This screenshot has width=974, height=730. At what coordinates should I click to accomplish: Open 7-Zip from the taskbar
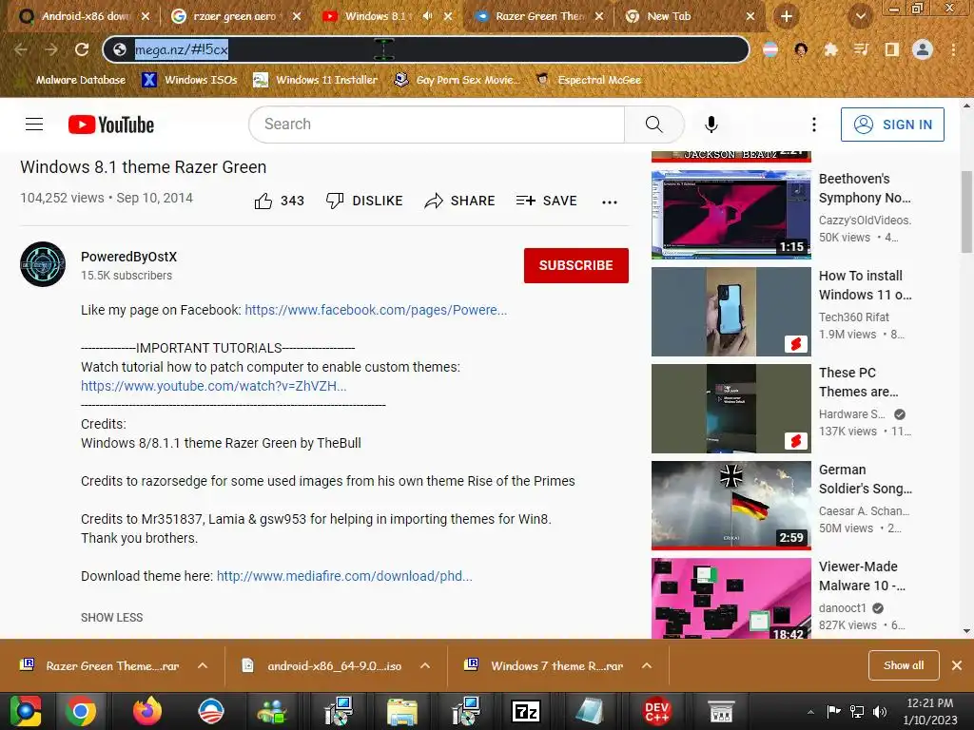(x=525, y=711)
